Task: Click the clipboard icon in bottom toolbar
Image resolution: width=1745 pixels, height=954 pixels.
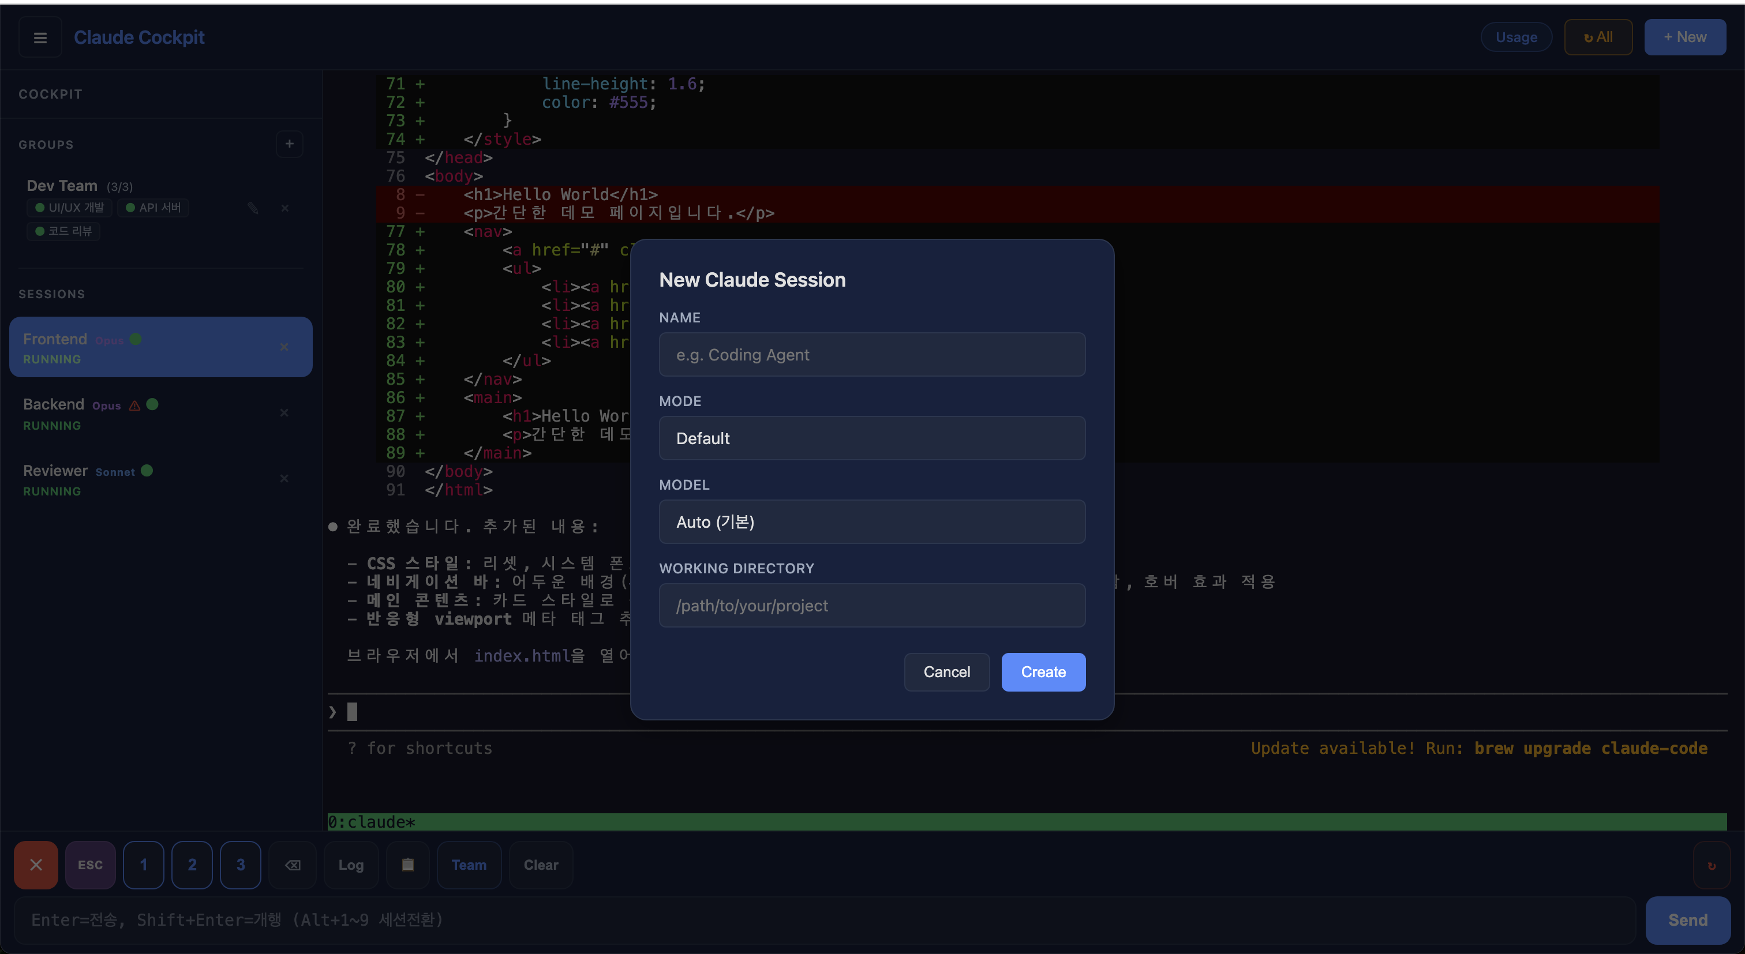Action: [x=408, y=865]
